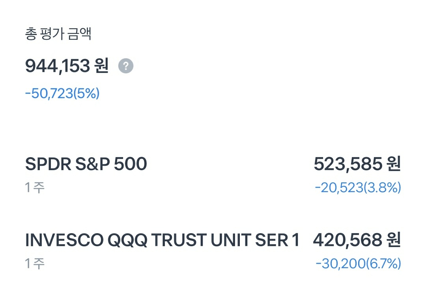Click the 1주 quantity under INVESCO QQQ
Viewport: 426px width, 299px height.
[x=35, y=264]
